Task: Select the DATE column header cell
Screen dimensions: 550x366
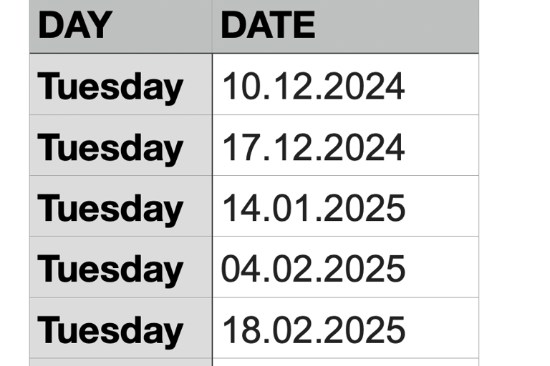Action: pyautogui.click(x=345, y=26)
